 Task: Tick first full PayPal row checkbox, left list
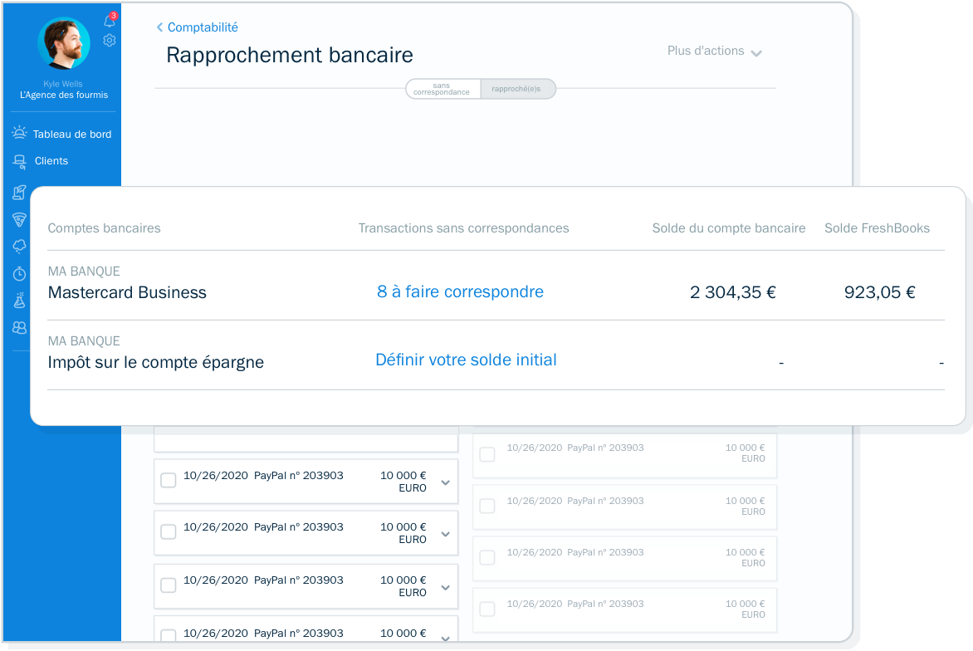click(169, 480)
